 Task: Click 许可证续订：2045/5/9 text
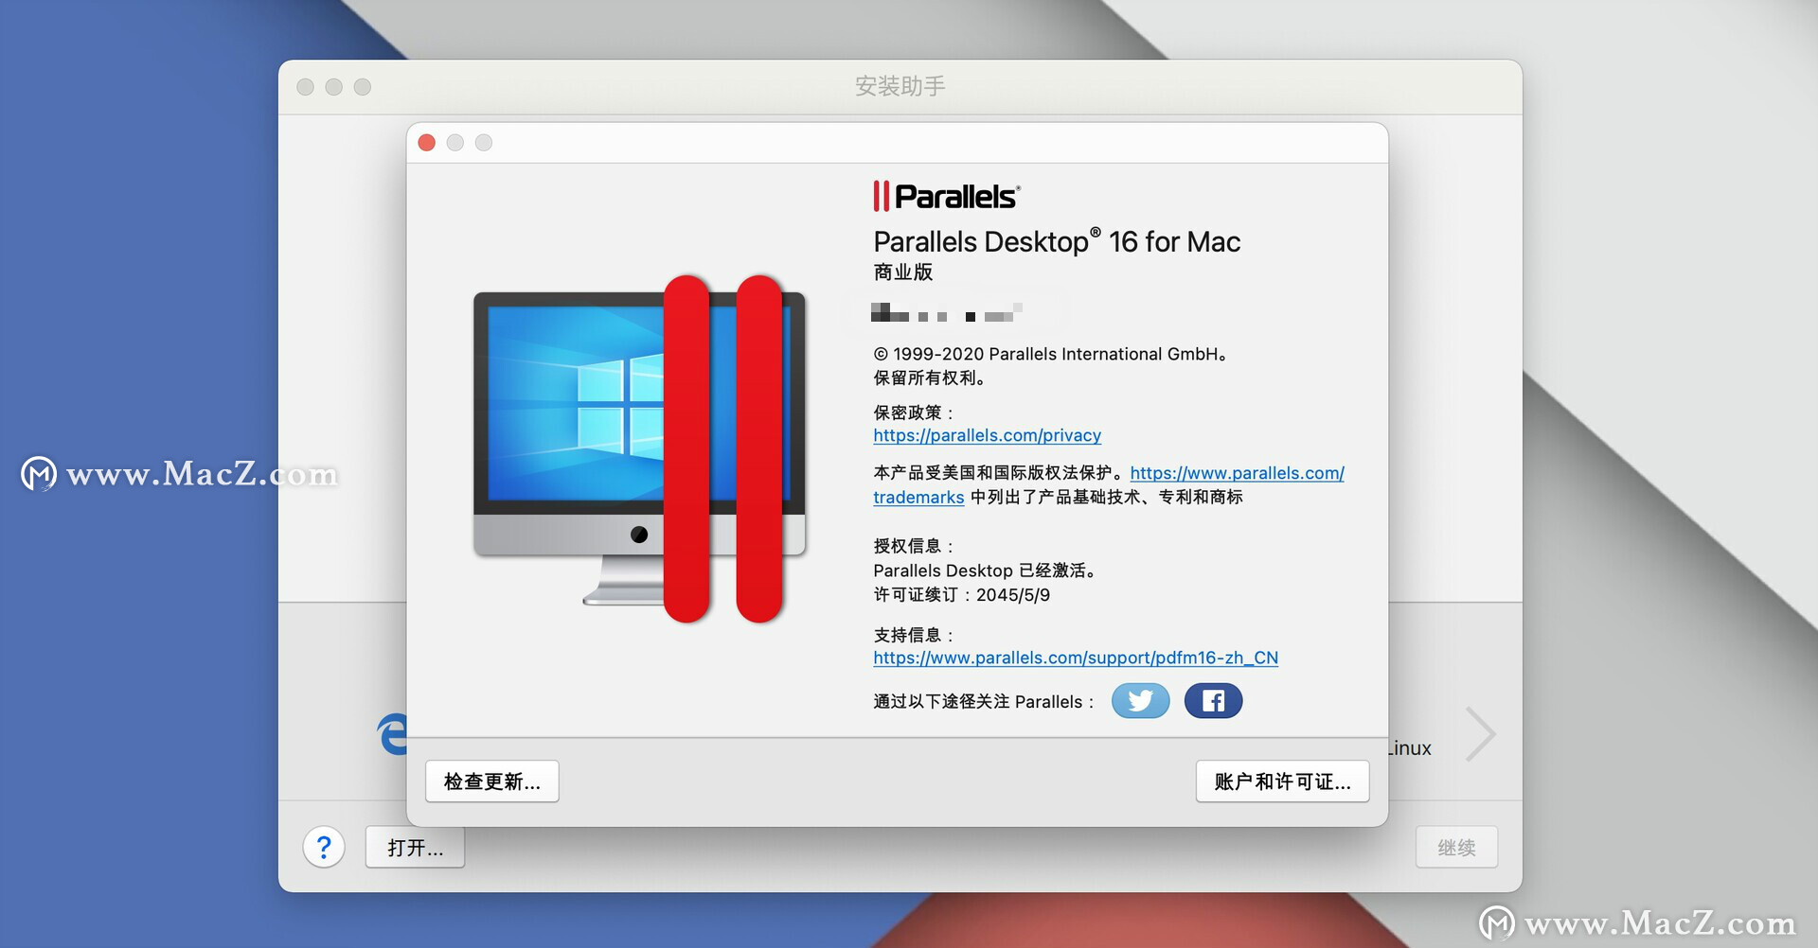pyautogui.click(x=961, y=595)
